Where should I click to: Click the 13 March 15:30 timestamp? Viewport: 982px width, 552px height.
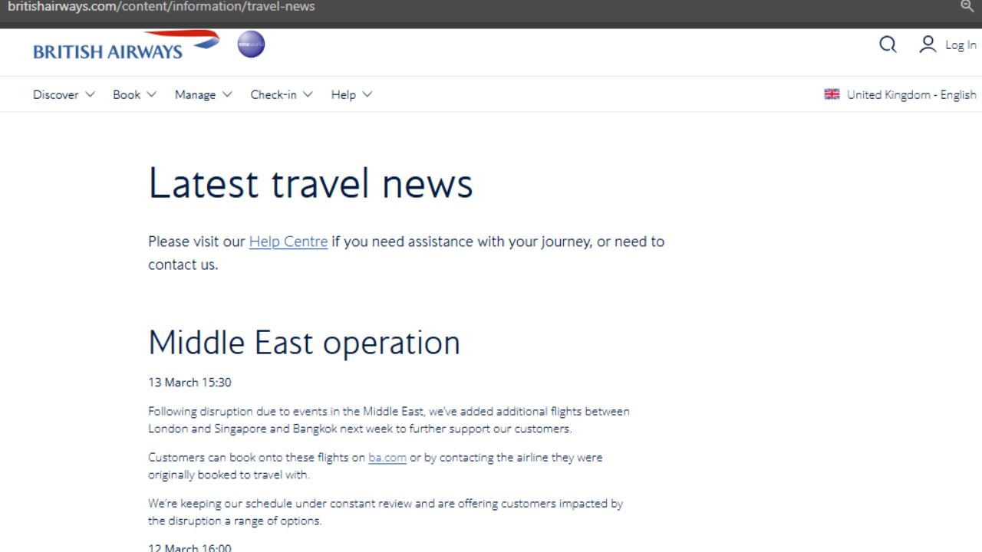point(189,383)
